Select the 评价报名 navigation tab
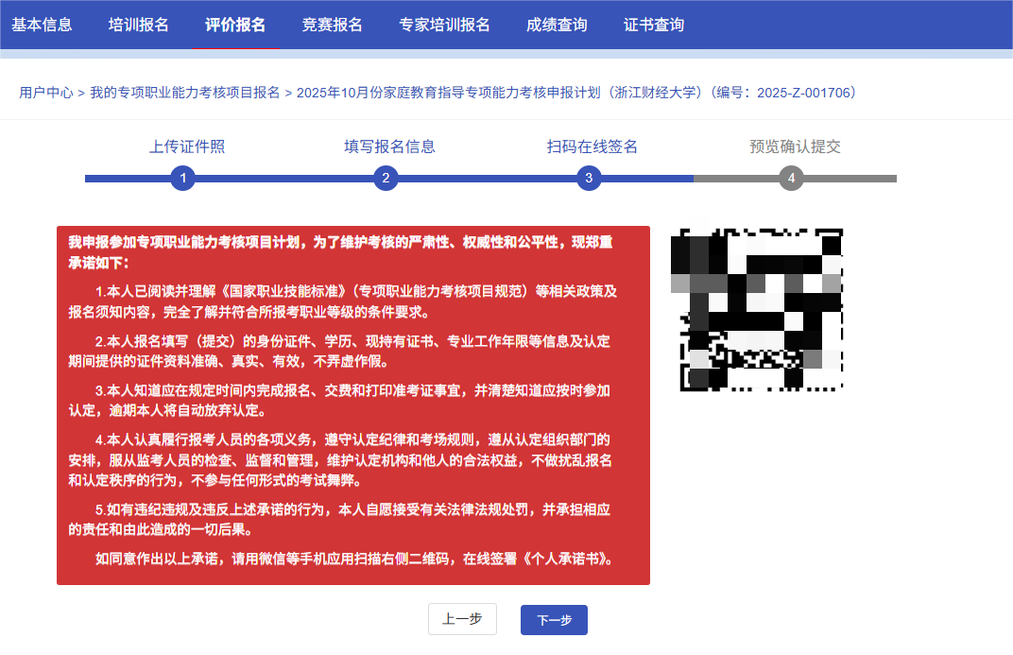The width and height of the screenshot is (1013, 655). 235,25
